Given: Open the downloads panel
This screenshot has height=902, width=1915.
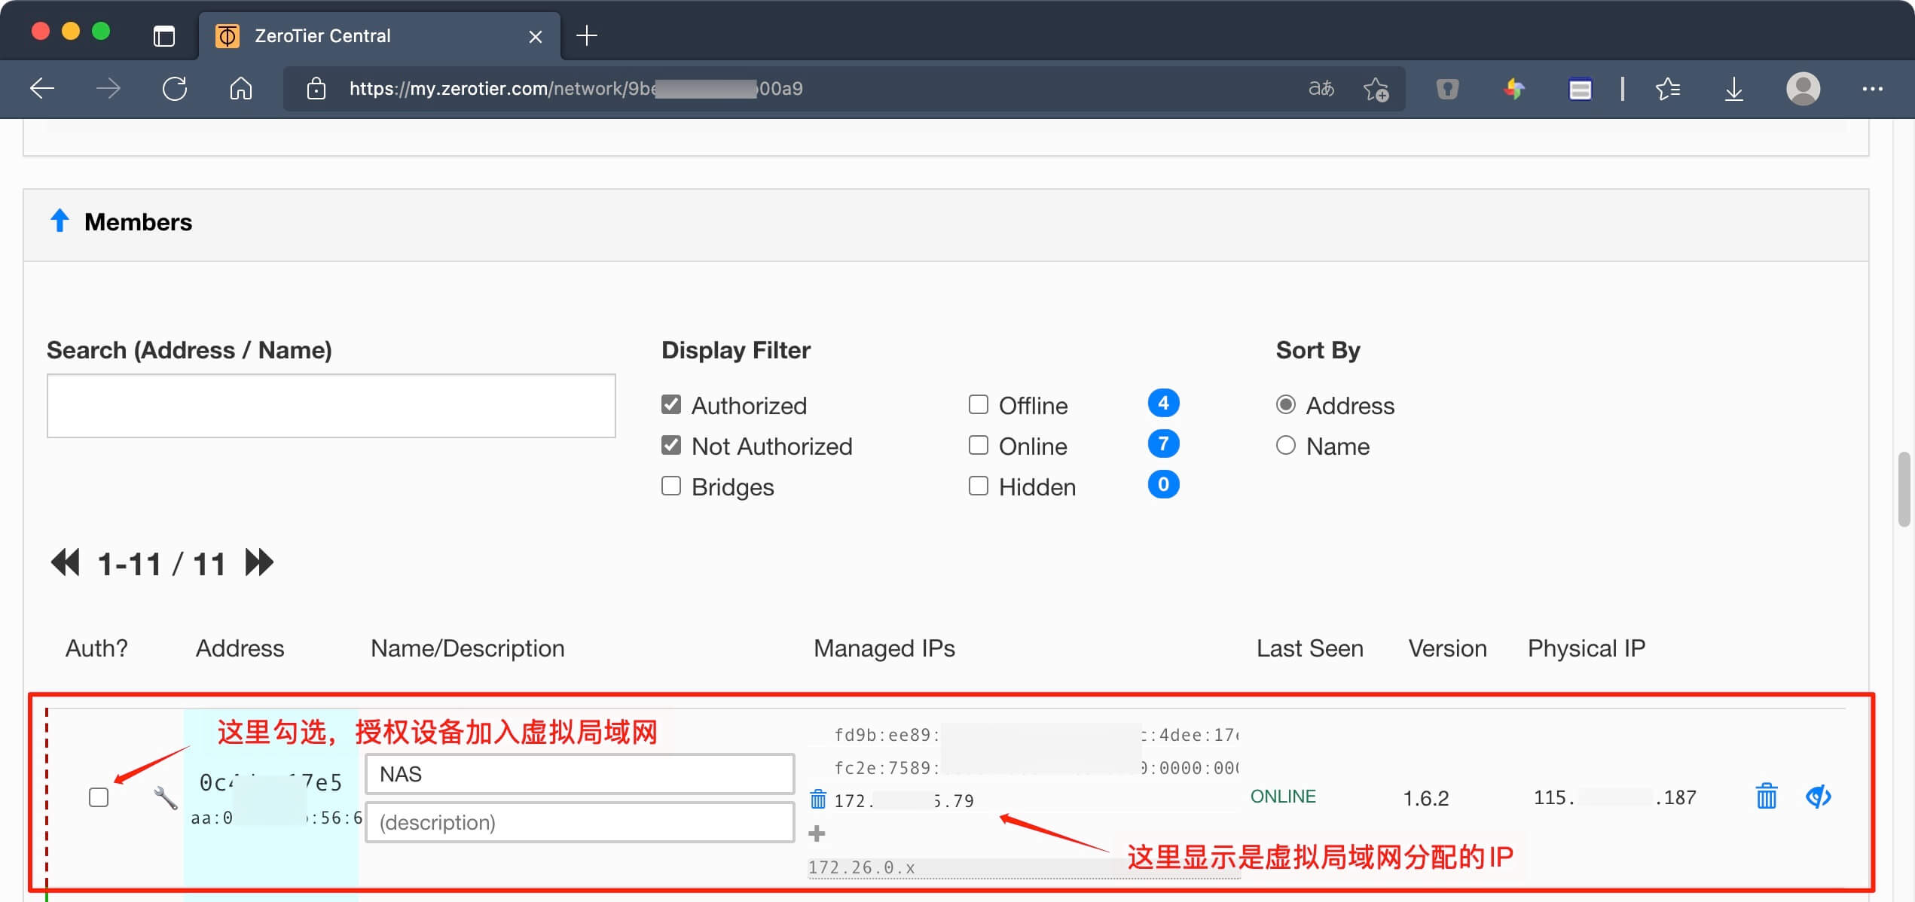Looking at the screenshot, I should [x=1734, y=89].
